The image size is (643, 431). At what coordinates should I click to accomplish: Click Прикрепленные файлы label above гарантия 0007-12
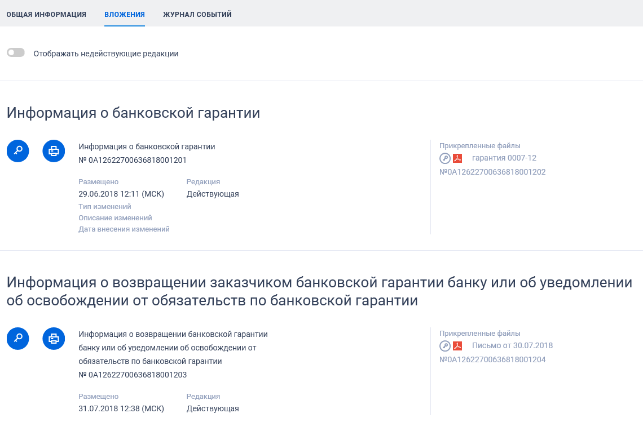click(480, 146)
